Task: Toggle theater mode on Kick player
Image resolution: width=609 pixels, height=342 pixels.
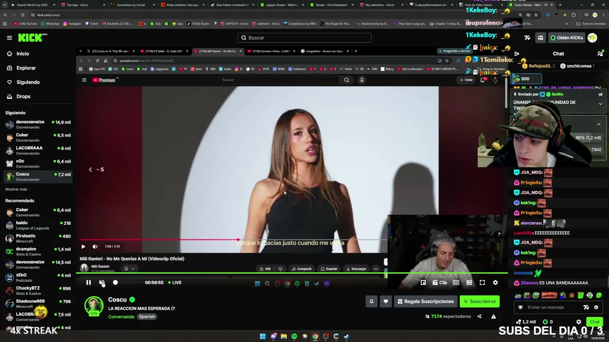Action: point(469,283)
